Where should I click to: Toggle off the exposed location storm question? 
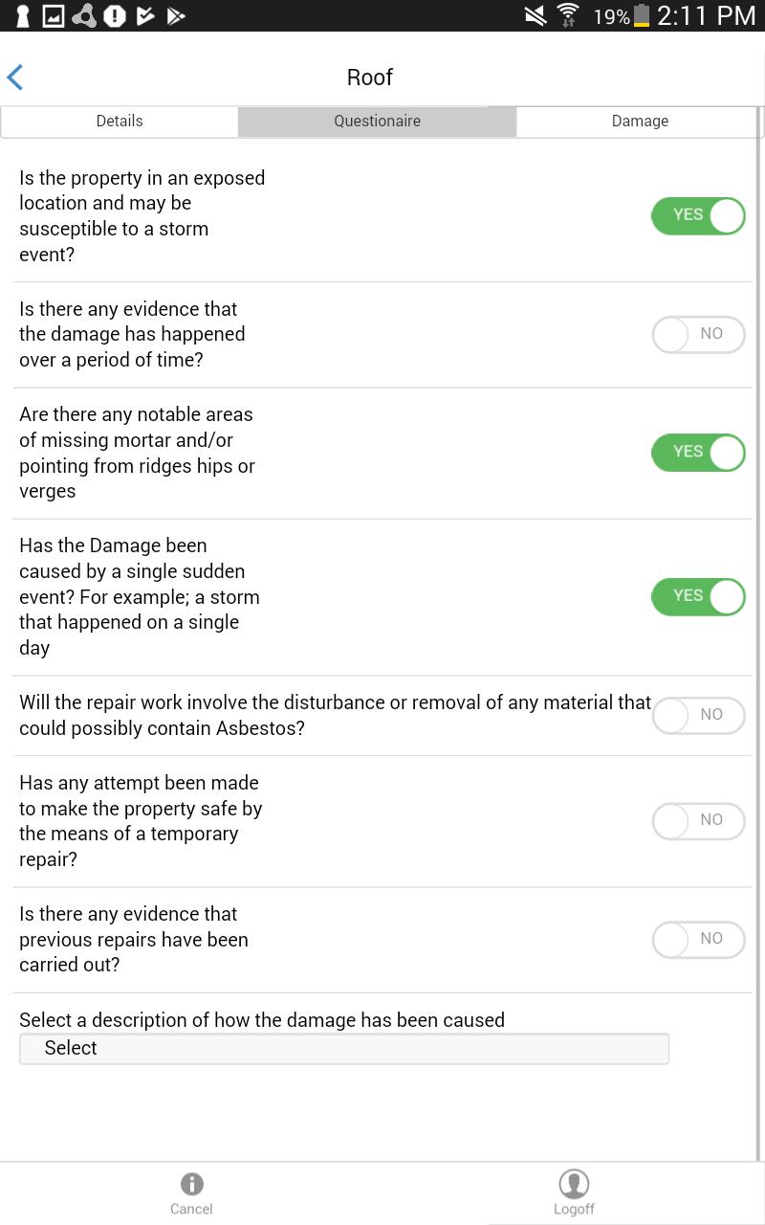698,215
